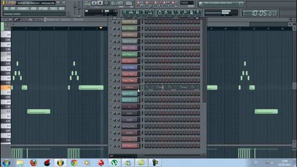297x167 pixels.
Task: Open the piano roll options menu arrow
Action: coord(3,19)
